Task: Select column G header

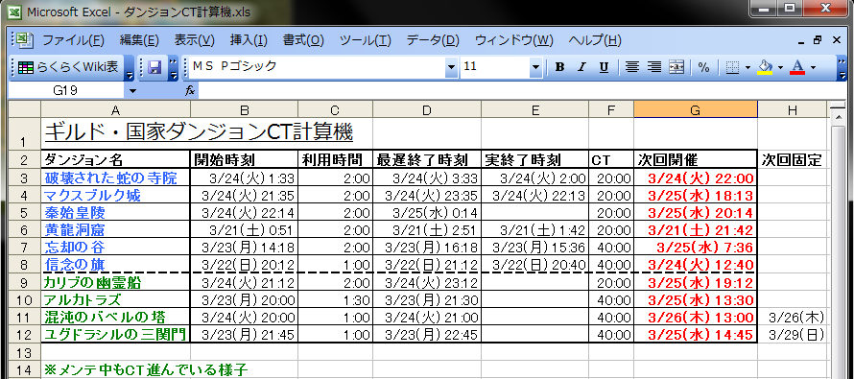Action: 696,110
